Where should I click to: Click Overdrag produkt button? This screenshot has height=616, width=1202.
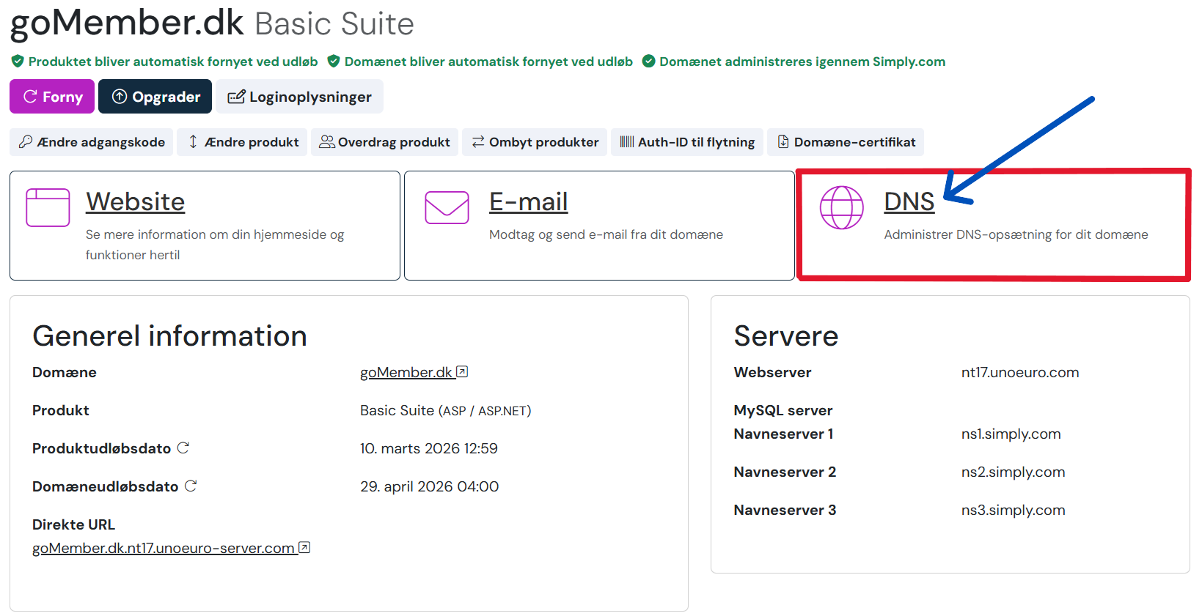(384, 142)
